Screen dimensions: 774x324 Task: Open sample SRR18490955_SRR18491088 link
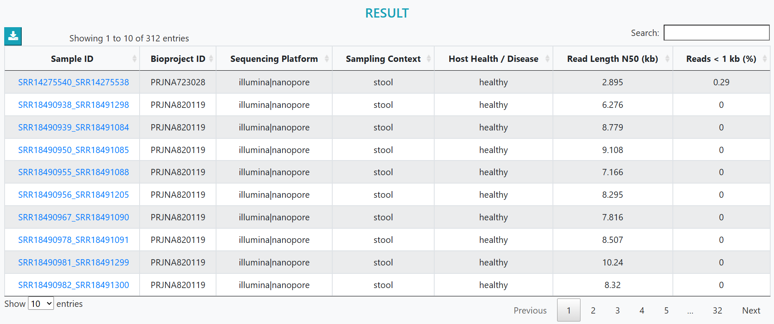tap(74, 172)
